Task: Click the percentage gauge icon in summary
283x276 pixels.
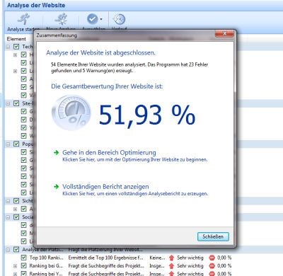Action: (x=71, y=113)
